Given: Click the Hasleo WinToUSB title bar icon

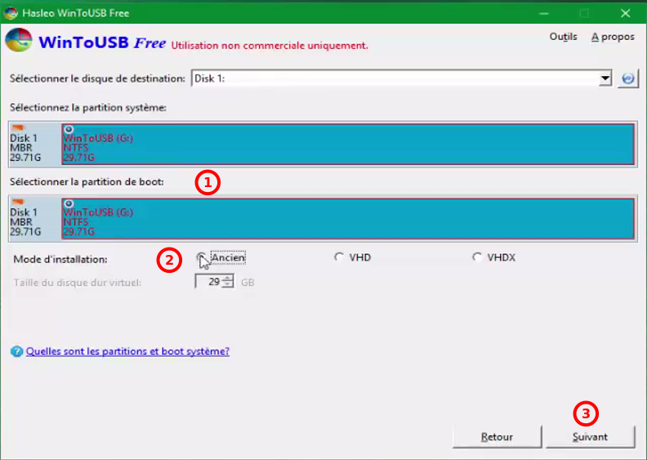Looking at the screenshot, I should 11,13.
